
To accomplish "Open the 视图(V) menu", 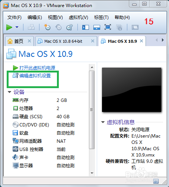I will (55, 17).
